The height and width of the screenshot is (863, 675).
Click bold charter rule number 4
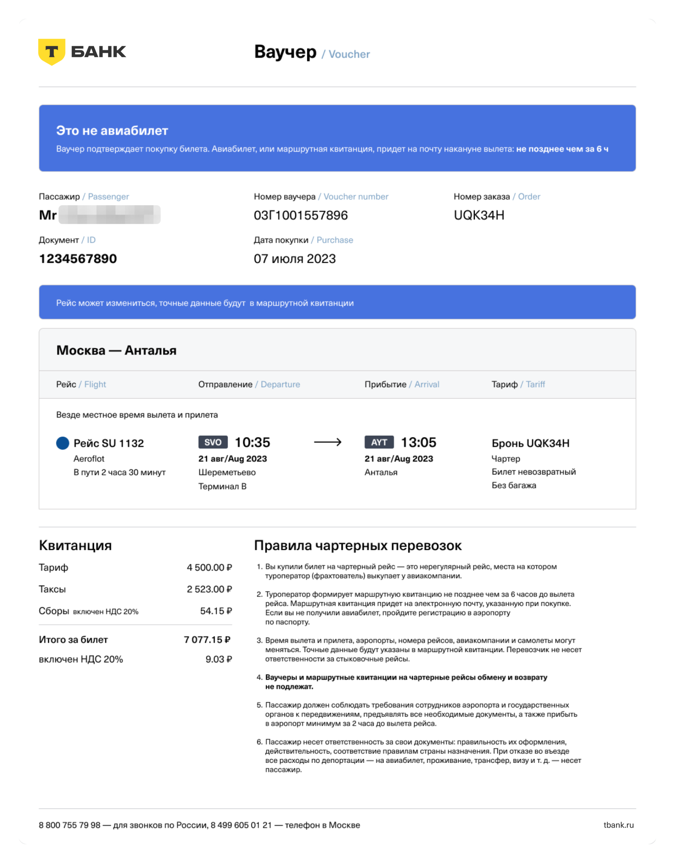pyautogui.click(x=406, y=682)
